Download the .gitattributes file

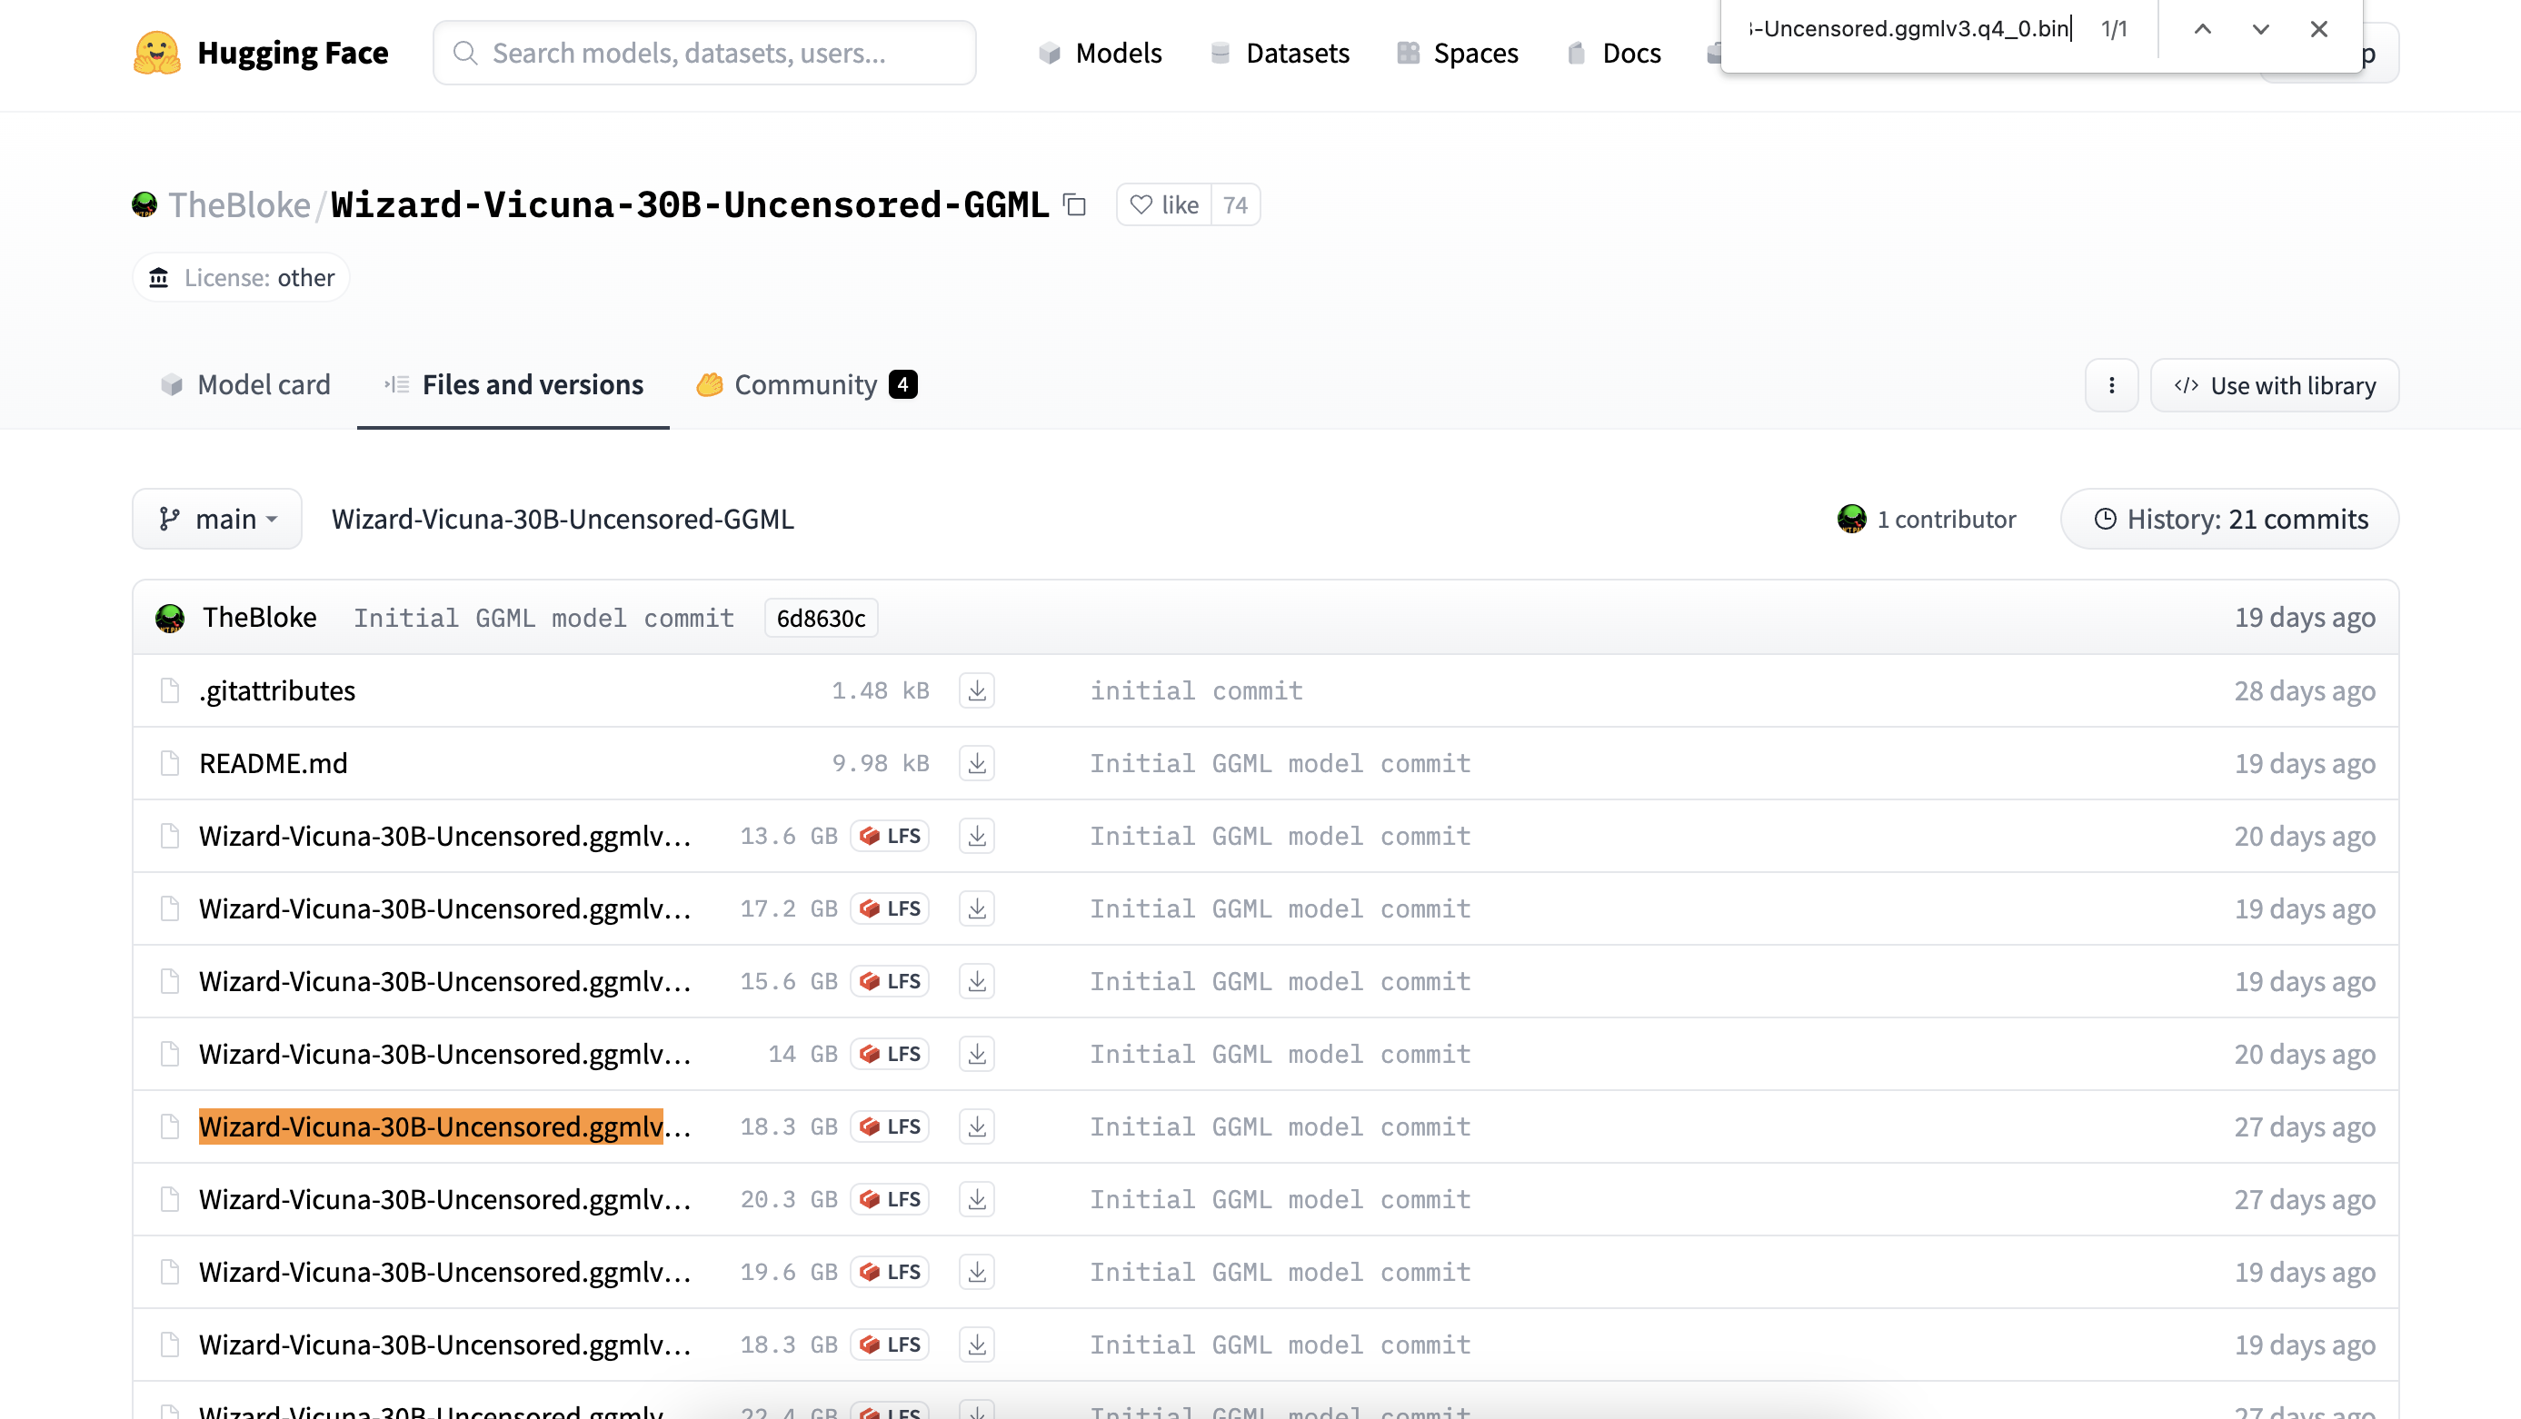click(977, 690)
